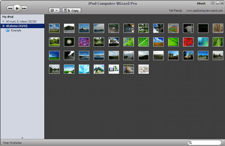225x146 pixels.
Task: Select the white cat sleeping thumbnail
Action: click(x=144, y=69)
